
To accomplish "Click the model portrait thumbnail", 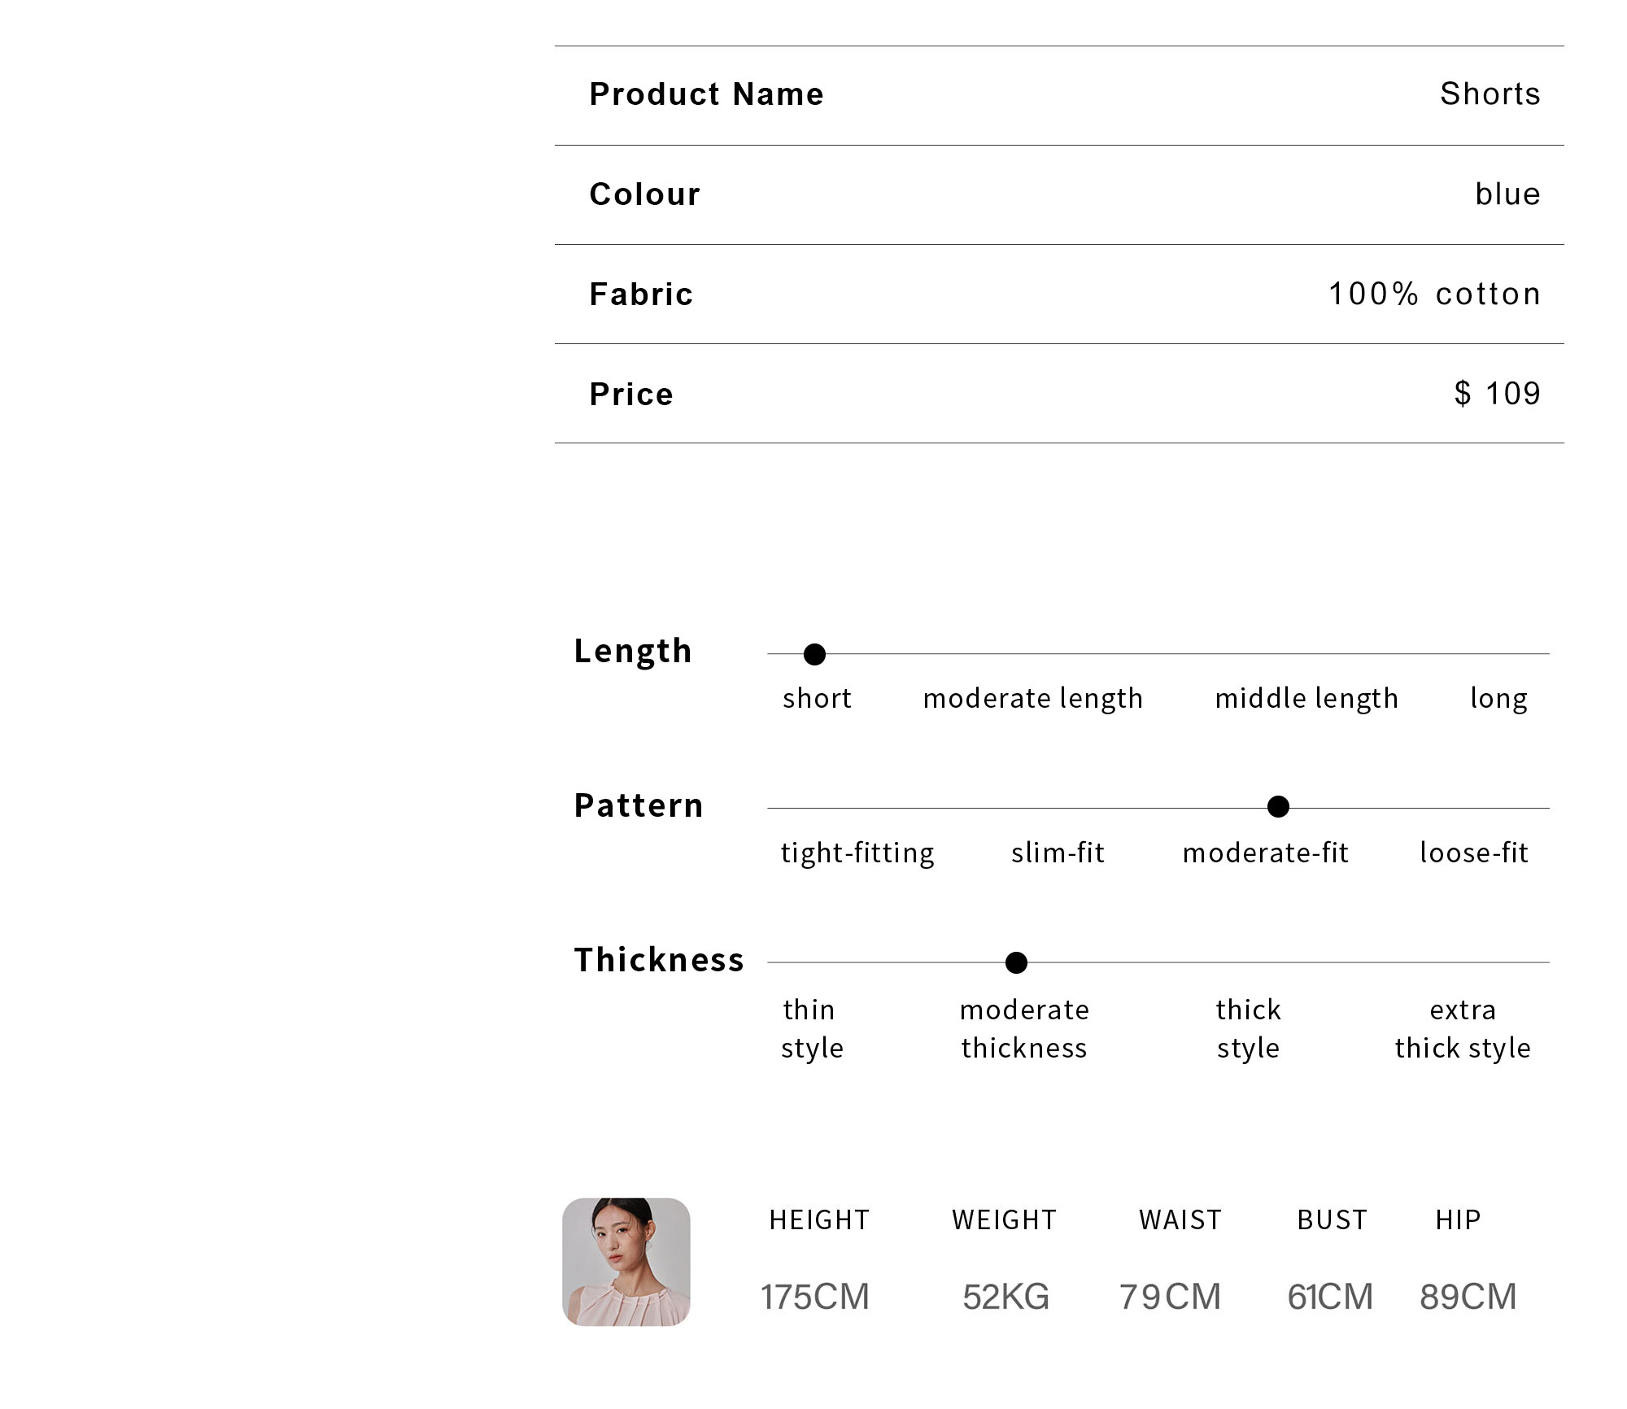I will (x=626, y=1262).
